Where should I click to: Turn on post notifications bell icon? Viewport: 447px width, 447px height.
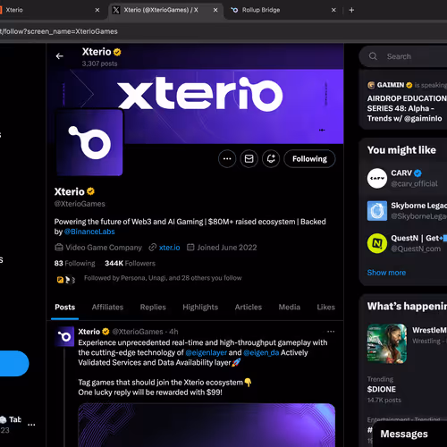coord(271,159)
